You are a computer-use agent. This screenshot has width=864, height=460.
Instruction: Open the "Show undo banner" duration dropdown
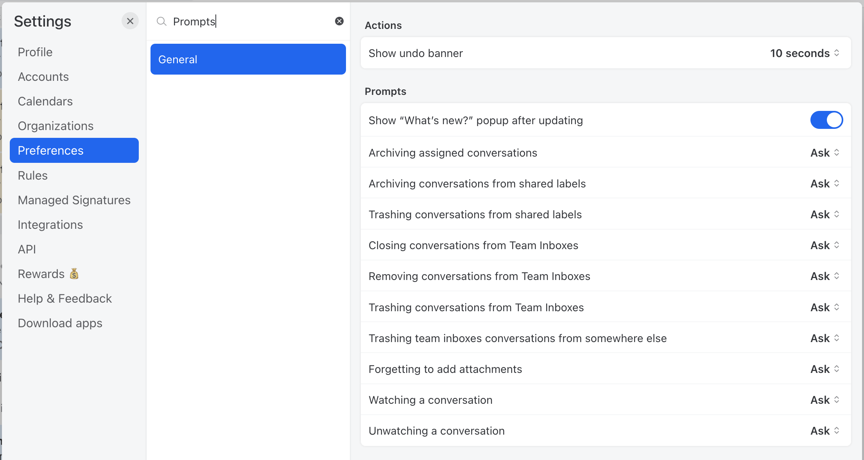pos(805,53)
